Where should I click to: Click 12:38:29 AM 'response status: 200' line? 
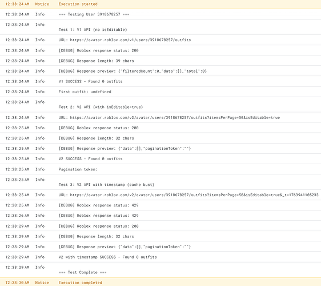[x=98, y=226]
